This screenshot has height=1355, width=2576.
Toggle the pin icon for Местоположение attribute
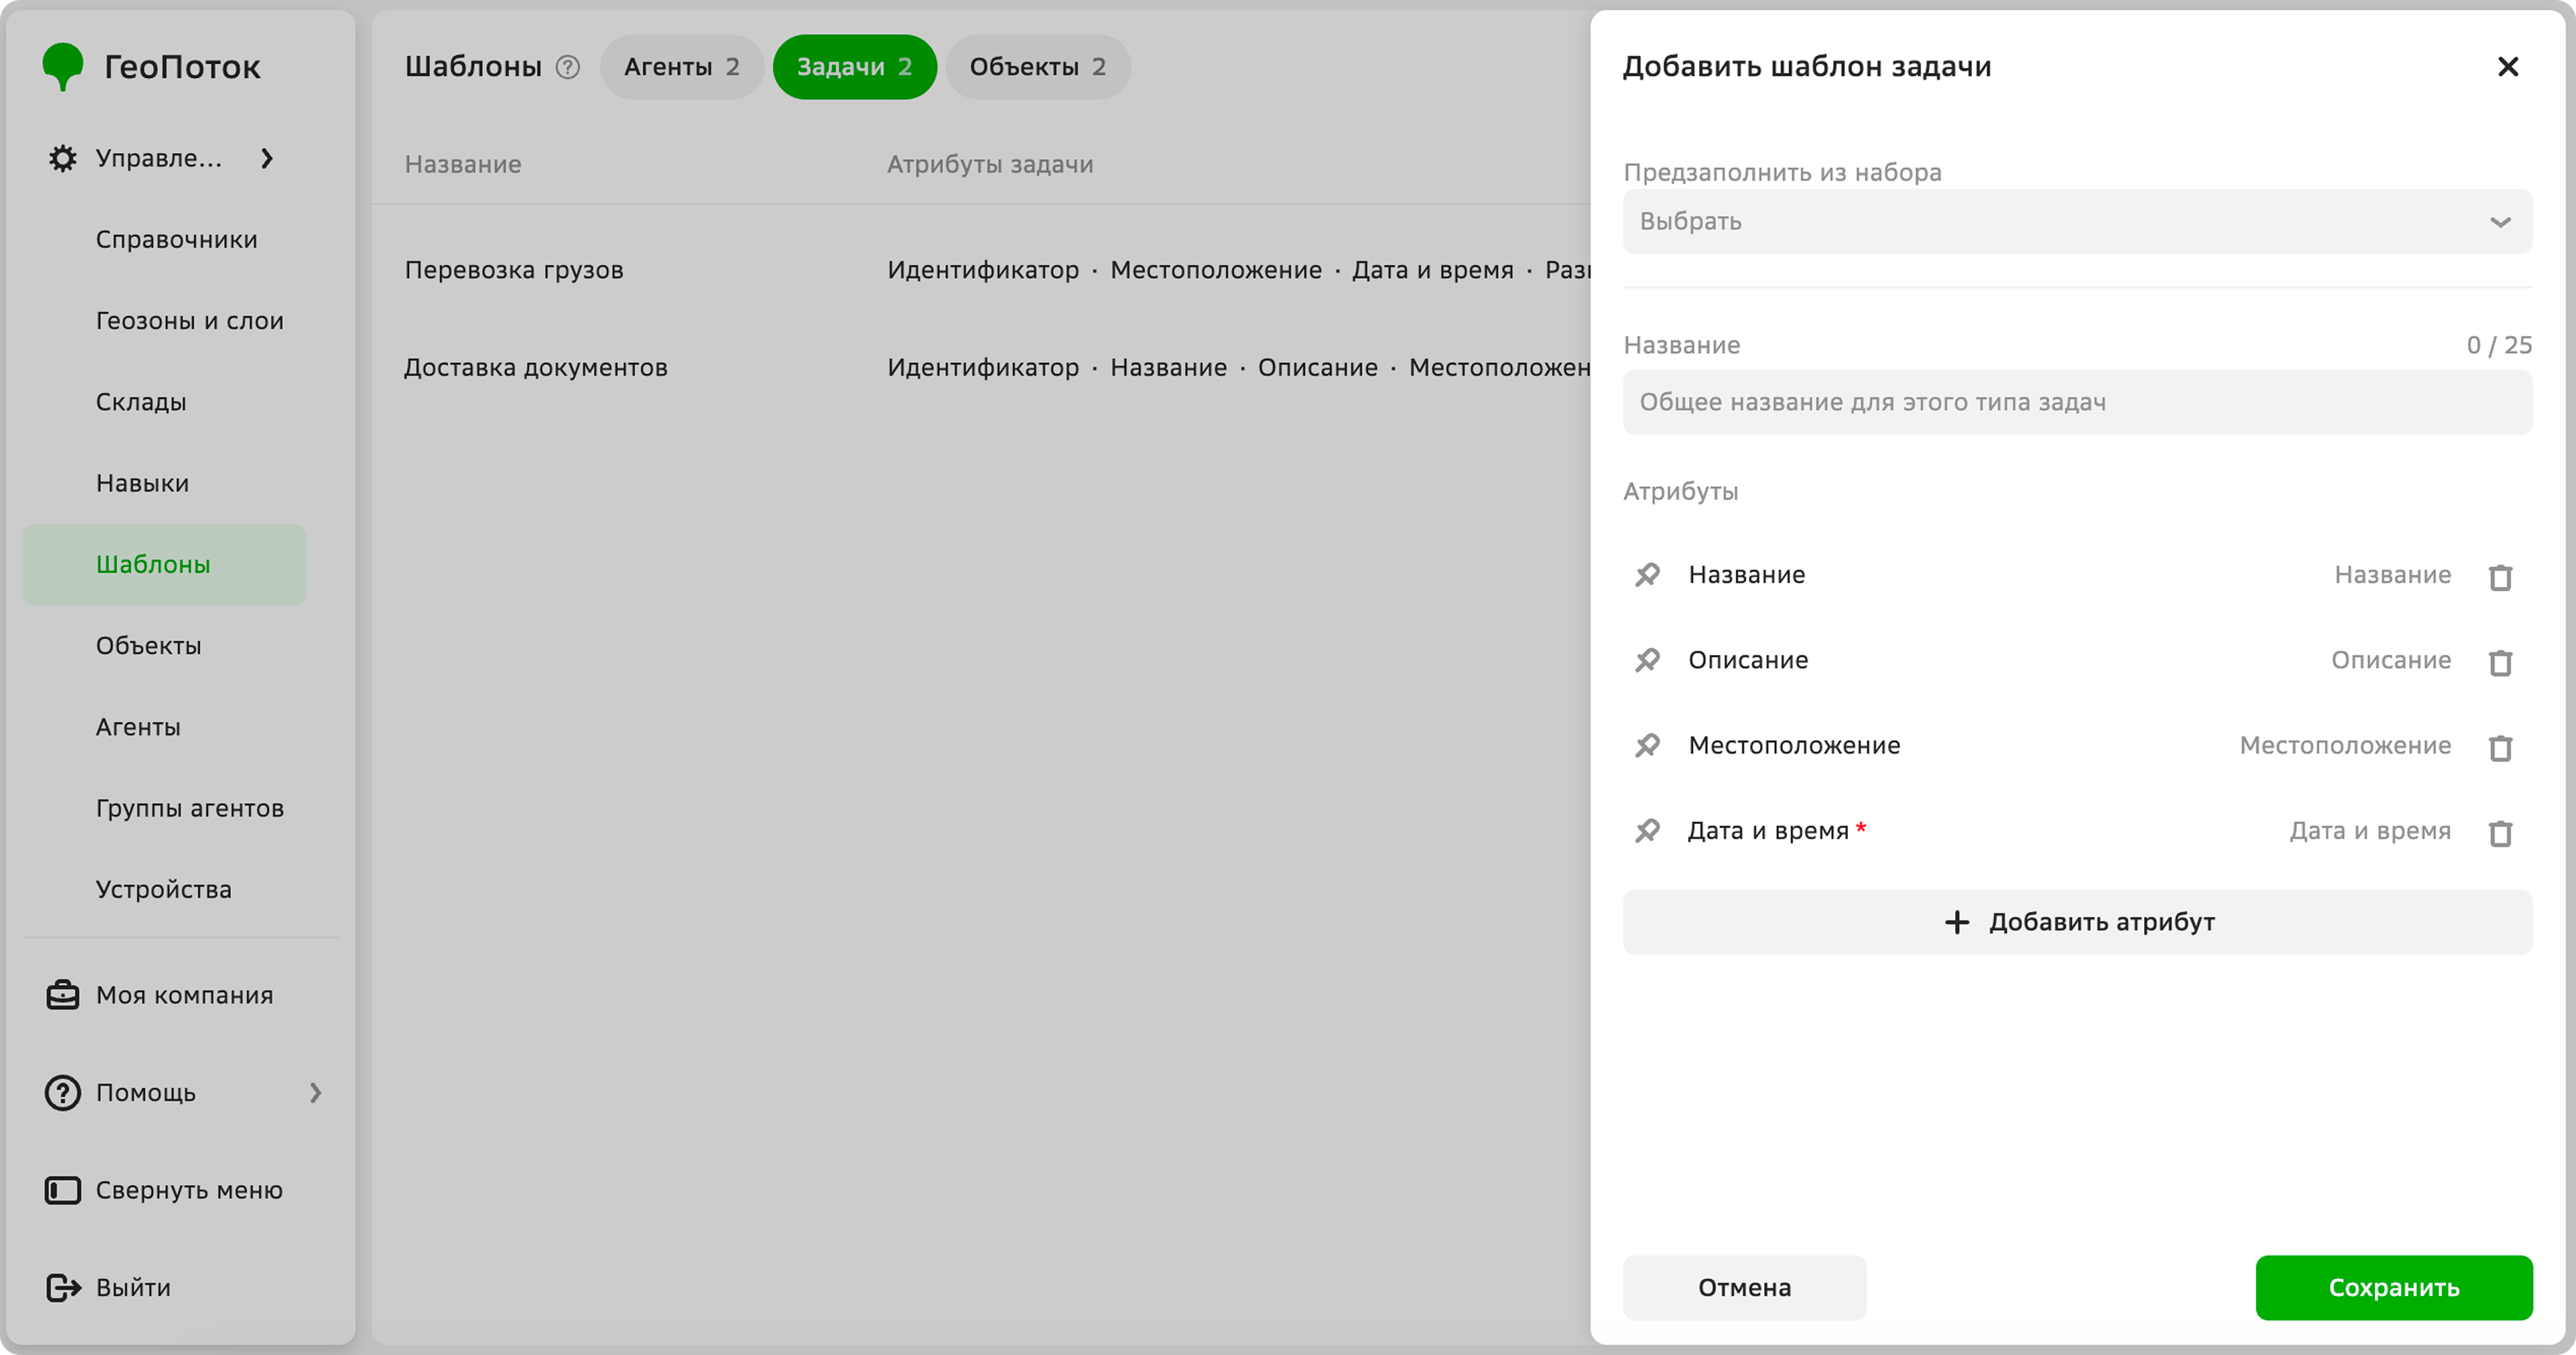click(x=1647, y=745)
